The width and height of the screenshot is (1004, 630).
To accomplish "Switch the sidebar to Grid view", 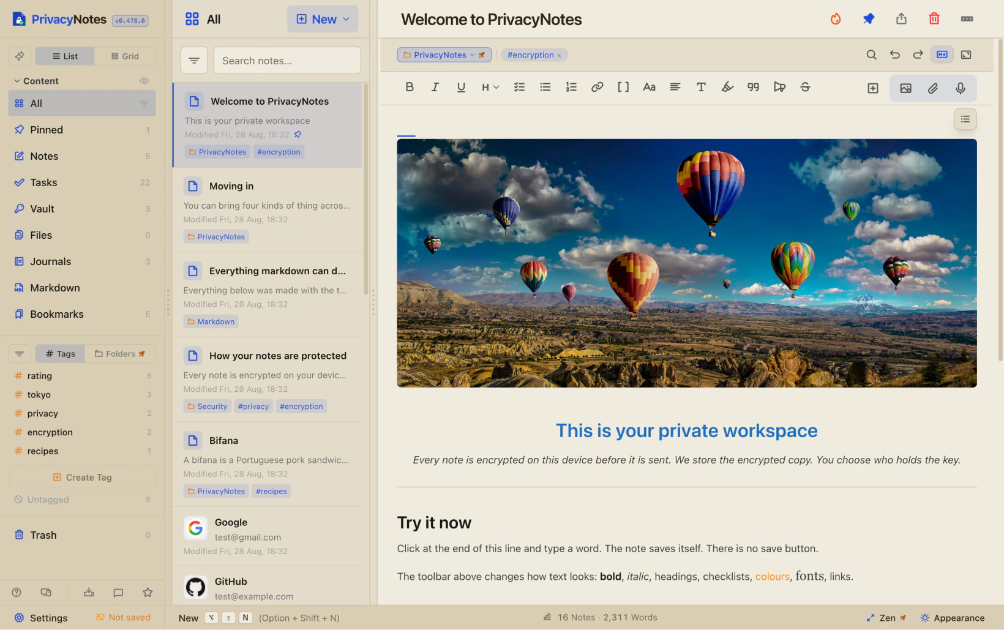I will pyautogui.click(x=125, y=56).
